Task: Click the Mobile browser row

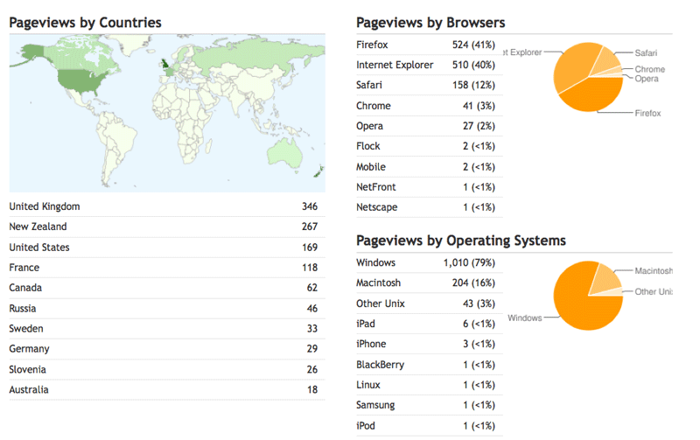Action: (x=430, y=167)
